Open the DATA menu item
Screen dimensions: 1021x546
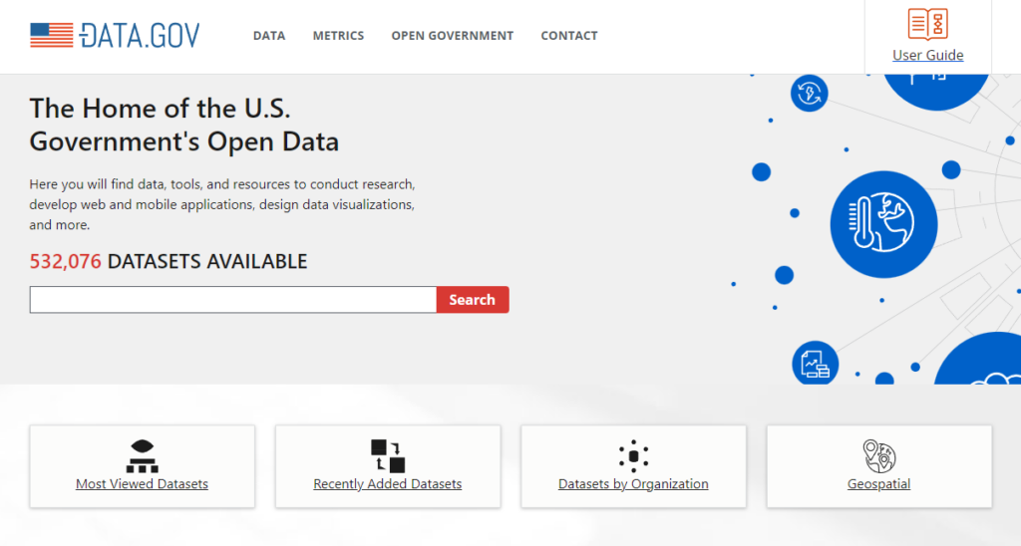point(269,36)
